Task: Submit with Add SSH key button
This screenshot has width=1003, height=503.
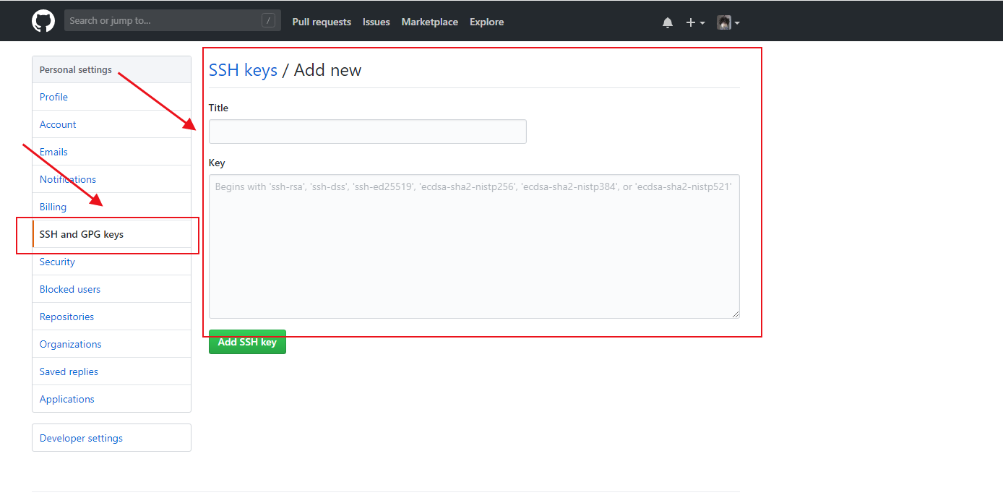Action: click(247, 342)
